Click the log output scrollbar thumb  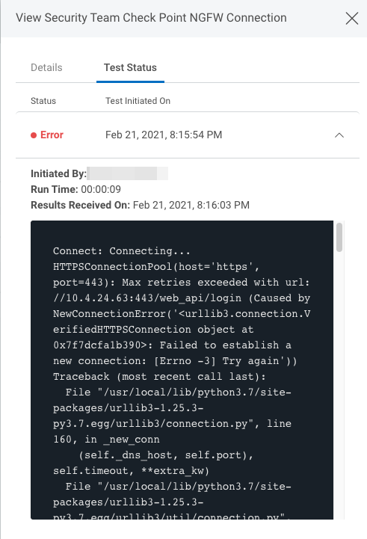point(339,237)
